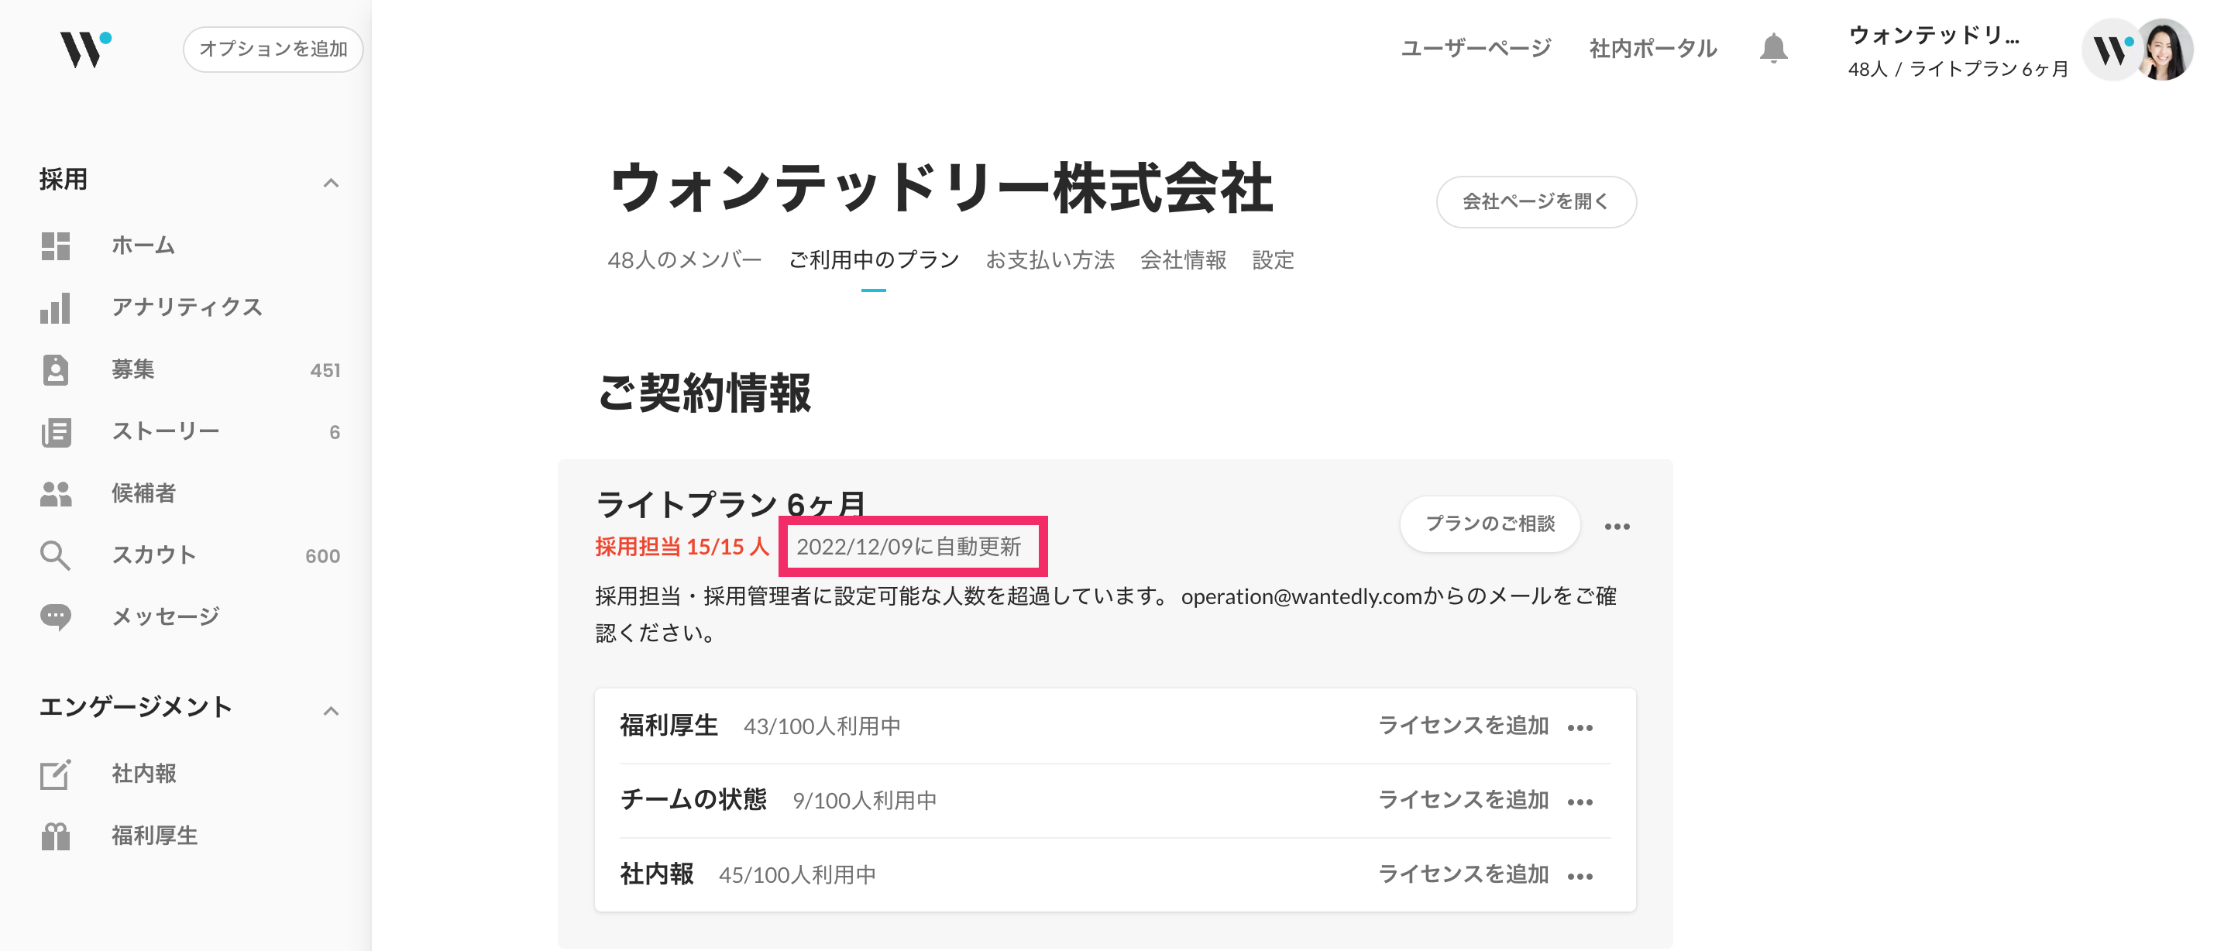Click 2022/12/09に自動更新 text
The image size is (2231, 951).
tap(909, 547)
